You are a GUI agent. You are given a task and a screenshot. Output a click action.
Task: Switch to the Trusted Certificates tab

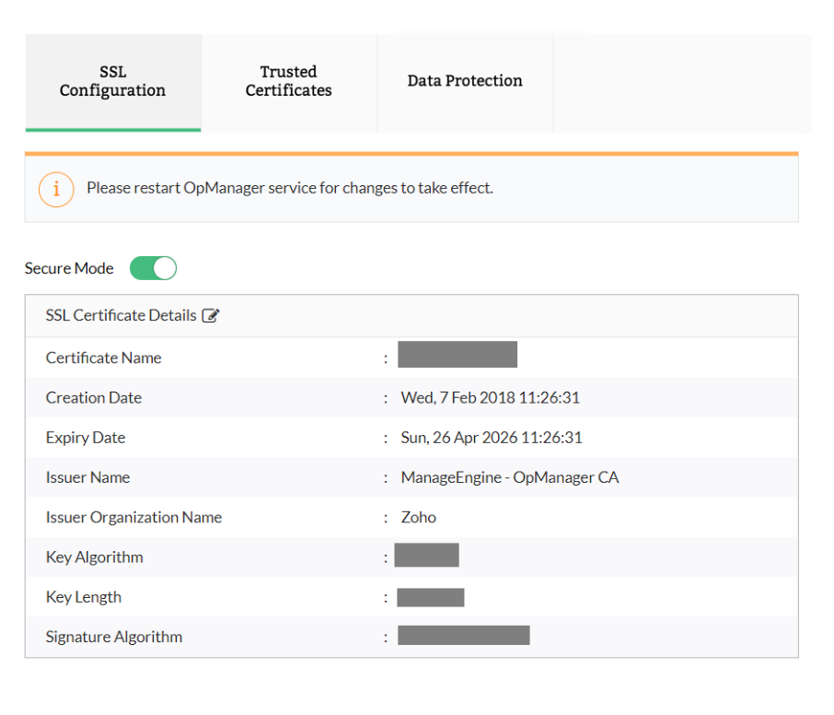point(288,82)
